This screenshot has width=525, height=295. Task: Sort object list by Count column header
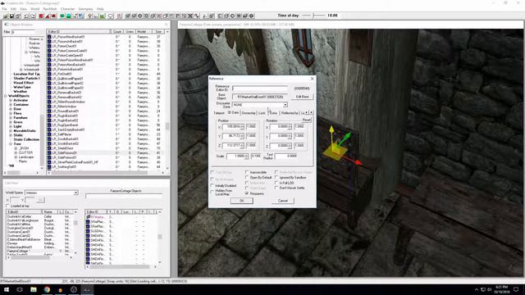tap(116, 31)
